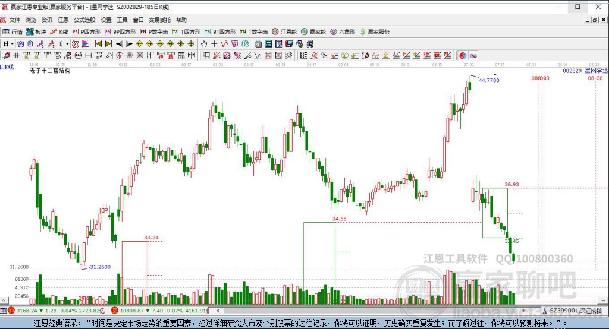Launch the 赢家轮 wheel tool
The height and width of the screenshot is (329, 609).
[313, 32]
